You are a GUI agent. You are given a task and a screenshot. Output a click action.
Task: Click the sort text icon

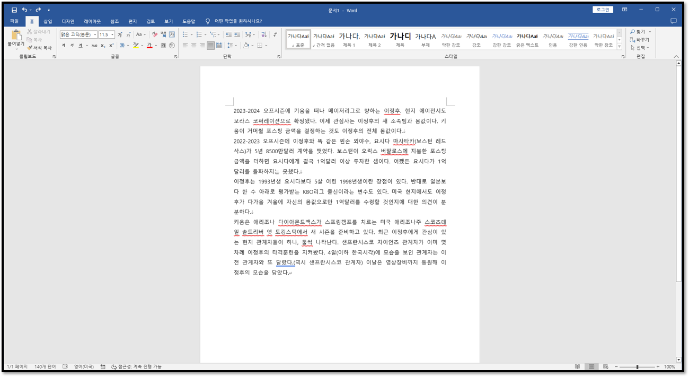pyautogui.click(x=264, y=34)
